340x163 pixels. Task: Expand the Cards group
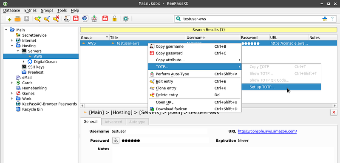click(12, 83)
